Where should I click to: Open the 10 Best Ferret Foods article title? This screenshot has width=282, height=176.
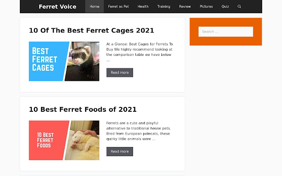[x=83, y=109]
